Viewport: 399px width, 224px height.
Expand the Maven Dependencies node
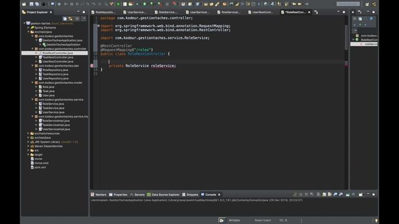(29, 146)
